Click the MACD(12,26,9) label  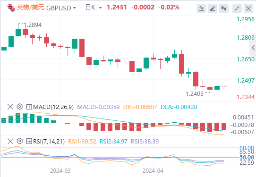pos(53,107)
